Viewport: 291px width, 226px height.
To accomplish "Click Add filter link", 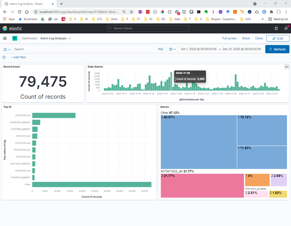I will [18, 57].
